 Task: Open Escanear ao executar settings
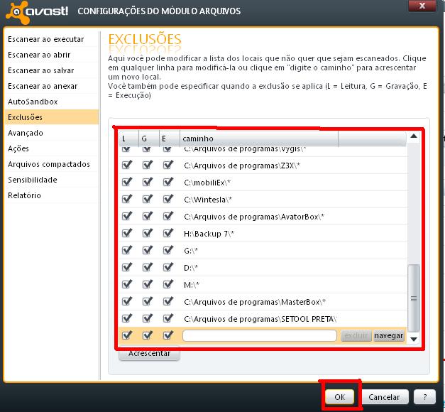tap(45, 39)
